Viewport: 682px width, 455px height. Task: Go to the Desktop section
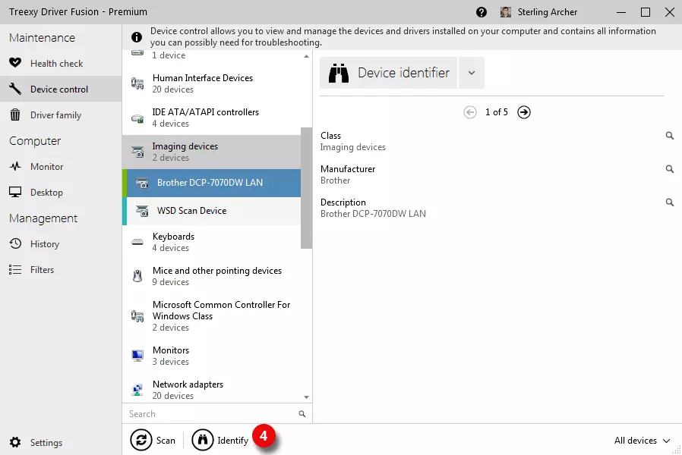[x=61, y=193]
